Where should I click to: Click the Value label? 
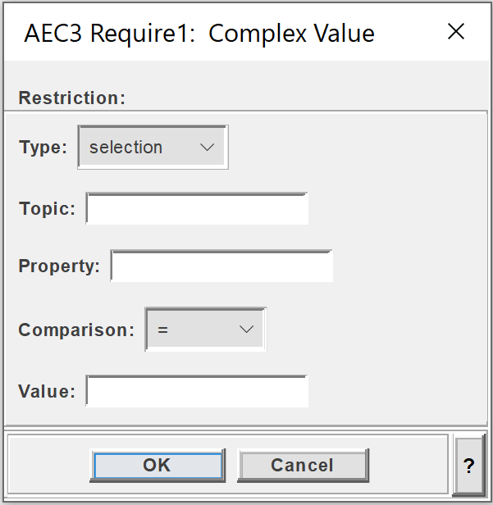(x=47, y=391)
